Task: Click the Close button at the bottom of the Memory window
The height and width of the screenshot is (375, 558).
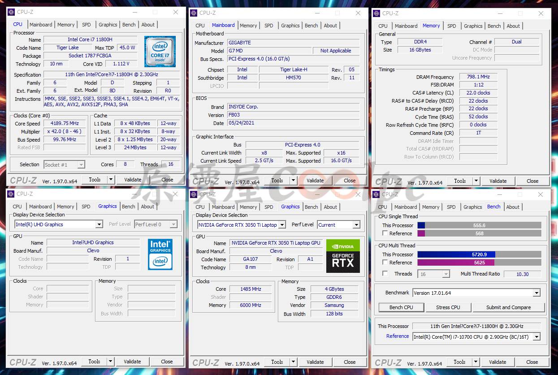Action: click(532, 181)
